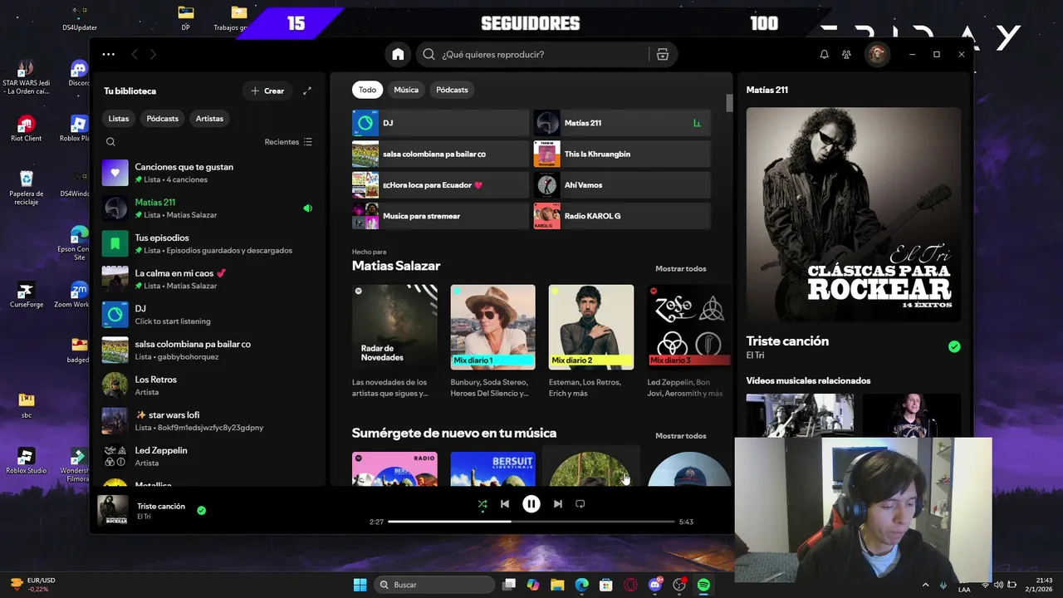Click the main view vertical scrollbar

pyautogui.click(x=730, y=103)
